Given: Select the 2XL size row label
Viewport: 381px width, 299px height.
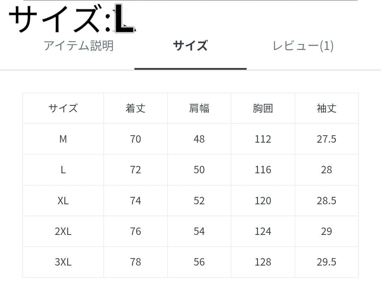Looking at the screenshot, I should 63,231.
